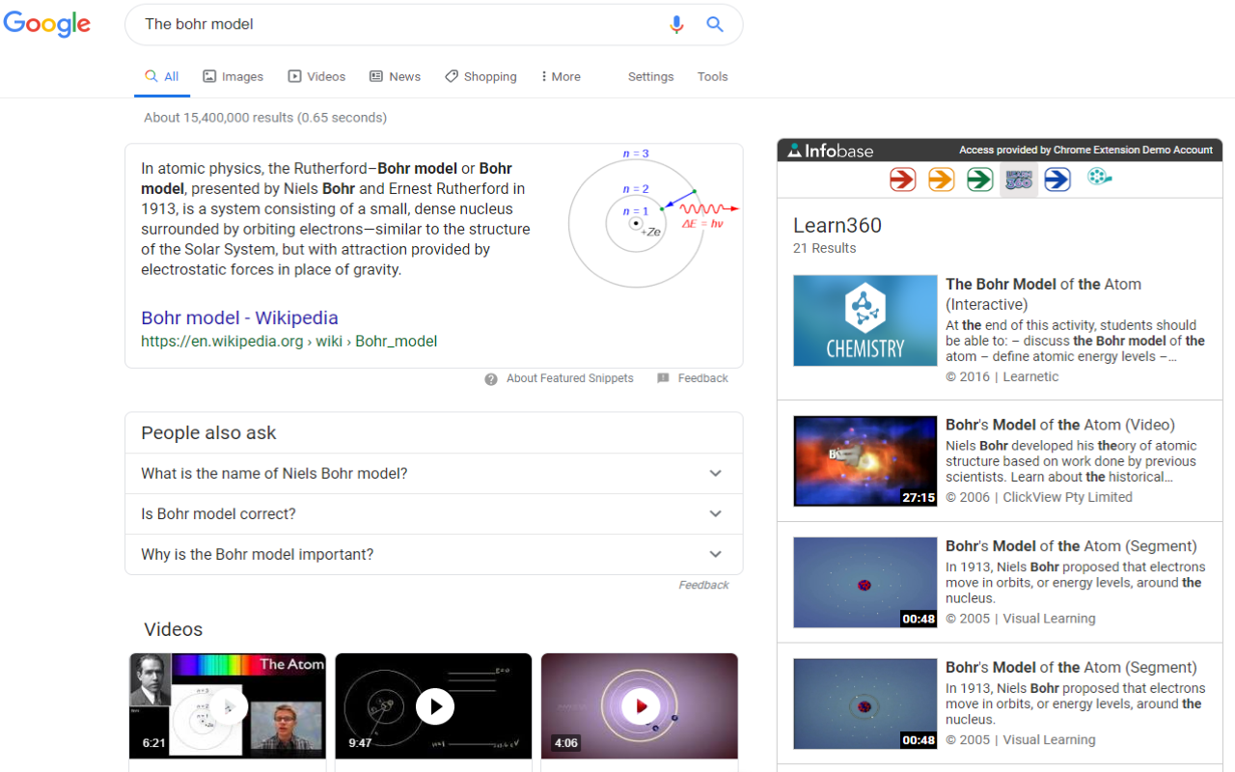Open the film reel video source icon
Screen dimensions: 1235x772
[1099, 179]
